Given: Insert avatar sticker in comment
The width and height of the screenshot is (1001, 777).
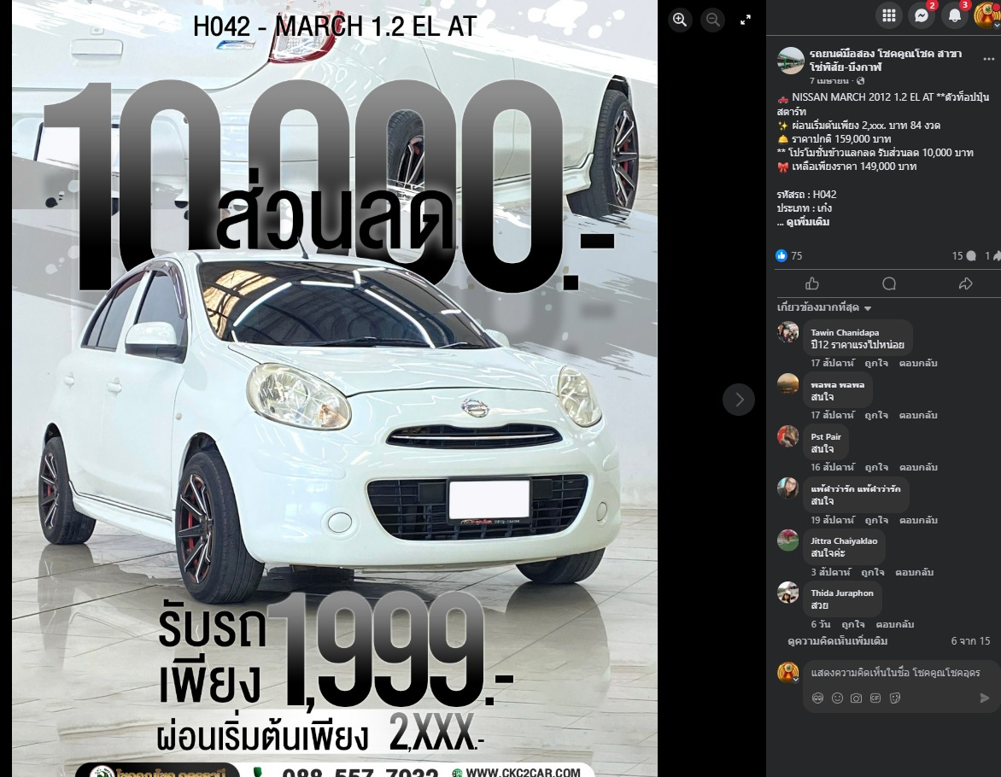Looking at the screenshot, I should 817,698.
